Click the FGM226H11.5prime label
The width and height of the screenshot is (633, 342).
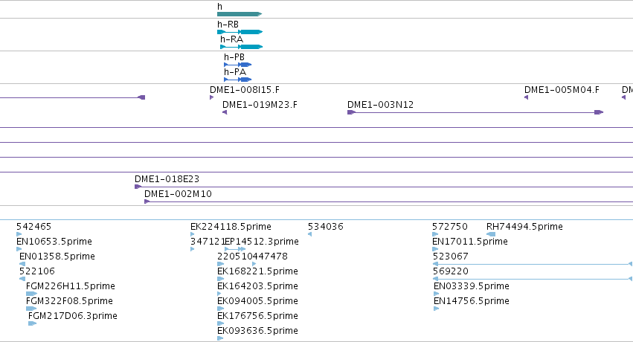click(71, 286)
